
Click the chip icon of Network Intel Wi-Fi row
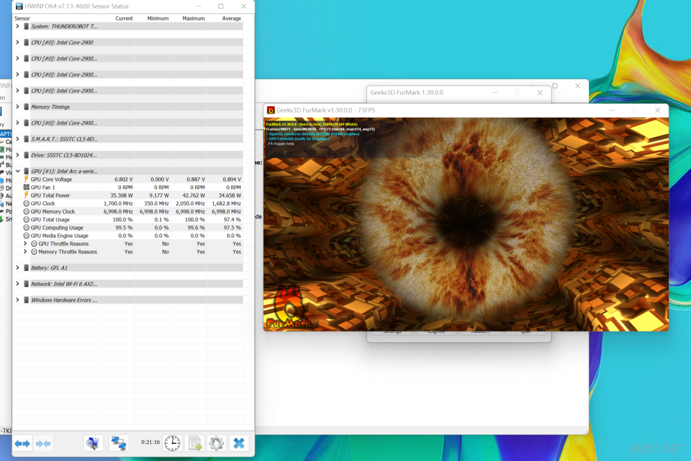[26, 283]
